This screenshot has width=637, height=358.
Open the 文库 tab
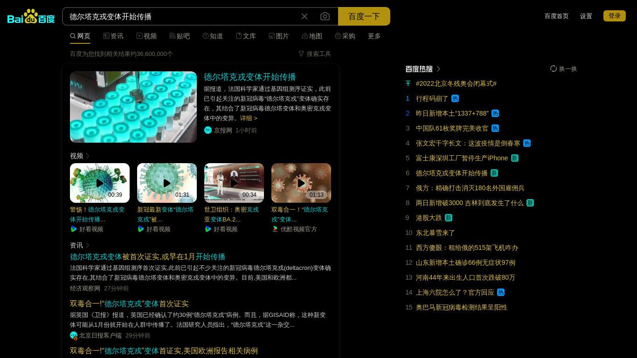click(x=246, y=36)
